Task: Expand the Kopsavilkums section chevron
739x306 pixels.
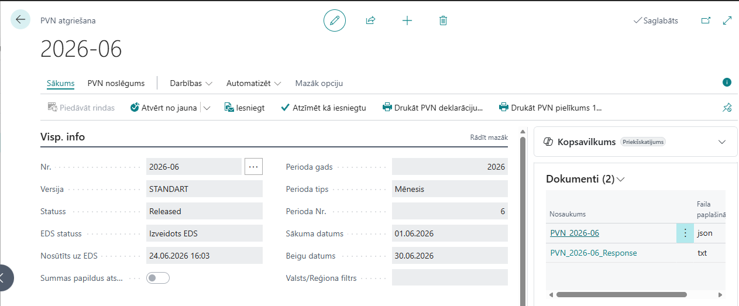Action: 722,142
